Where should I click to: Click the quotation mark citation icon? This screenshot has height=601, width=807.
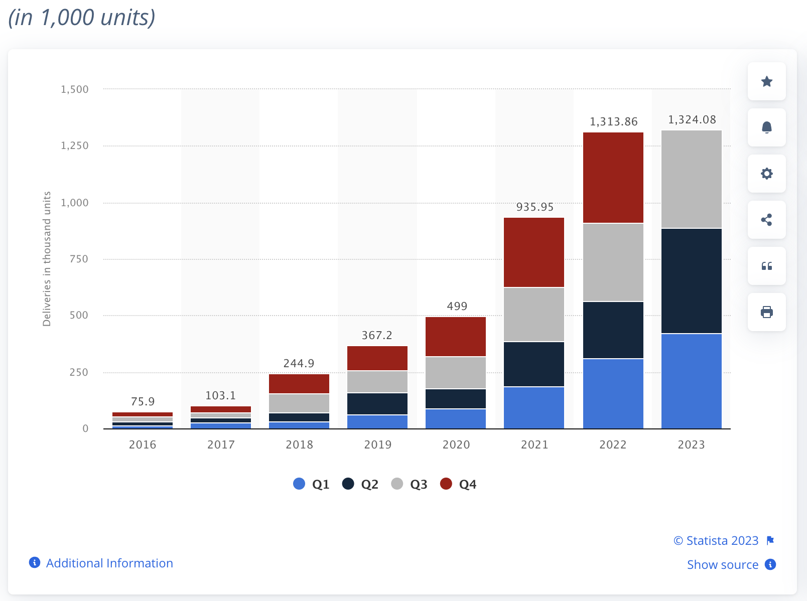click(766, 266)
